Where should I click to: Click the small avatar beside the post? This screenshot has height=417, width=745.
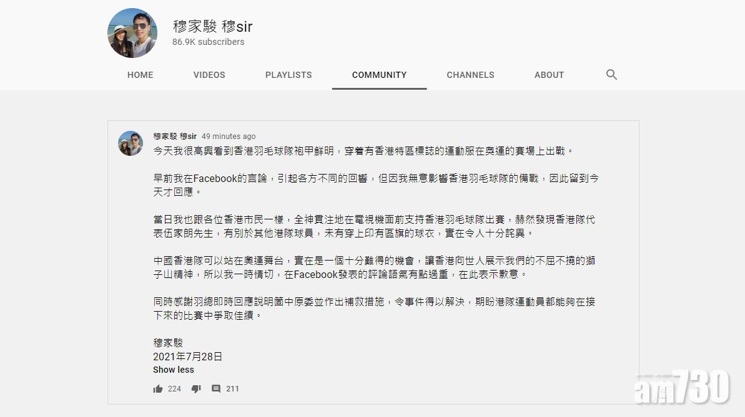coord(131,143)
